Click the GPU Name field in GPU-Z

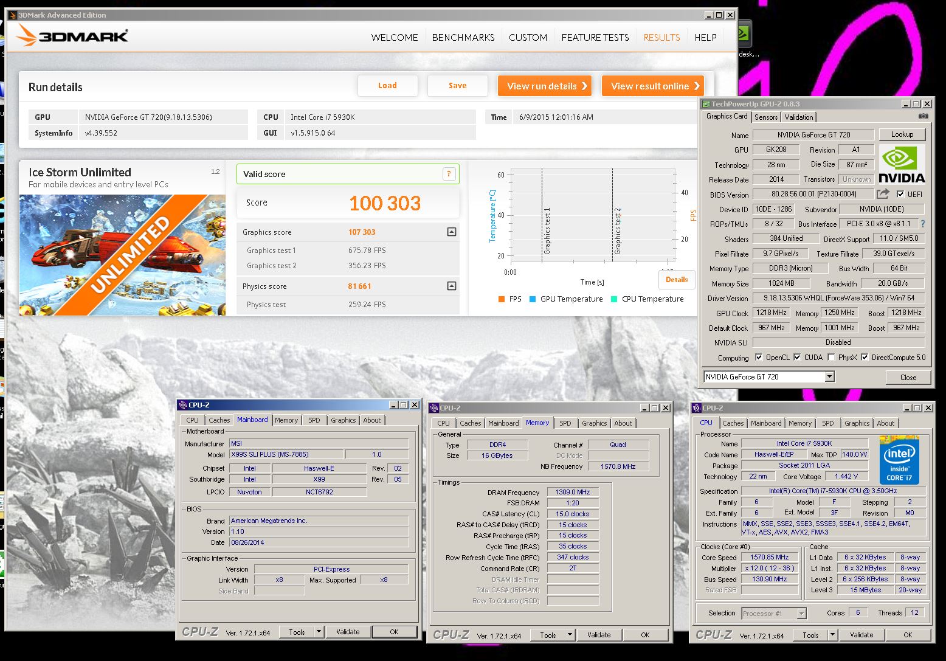(813, 135)
